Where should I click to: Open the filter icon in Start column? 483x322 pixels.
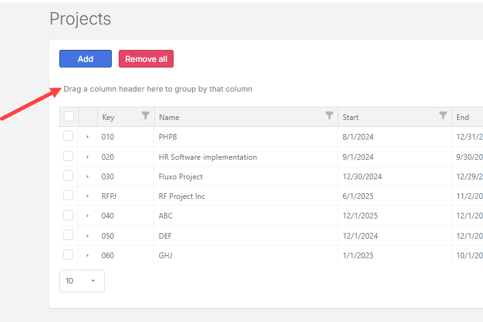click(443, 116)
